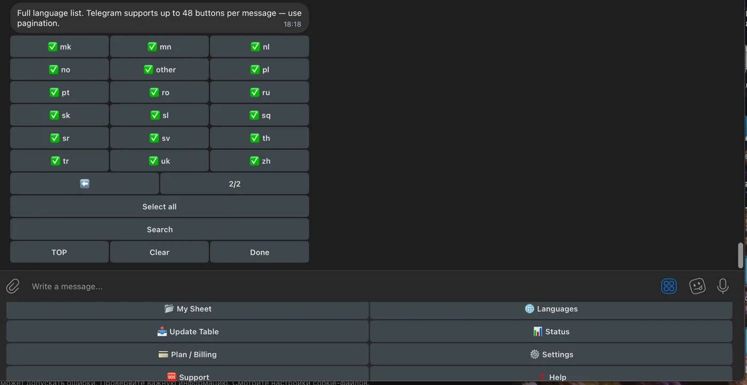Click Select all languages
Image resolution: width=747 pixels, height=385 pixels.
tap(159, 206)
